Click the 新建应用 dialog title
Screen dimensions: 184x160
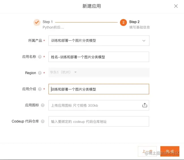(x=91, y=6)
